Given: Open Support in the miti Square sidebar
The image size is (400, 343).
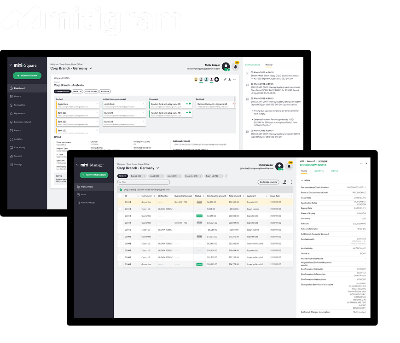Looking at the screenshot, I should (x=27, y=156).
